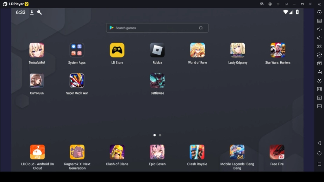Open the operation recorder (A) icon in sidebar
Viewport: 324px width, 182px height.
[320, 55]
